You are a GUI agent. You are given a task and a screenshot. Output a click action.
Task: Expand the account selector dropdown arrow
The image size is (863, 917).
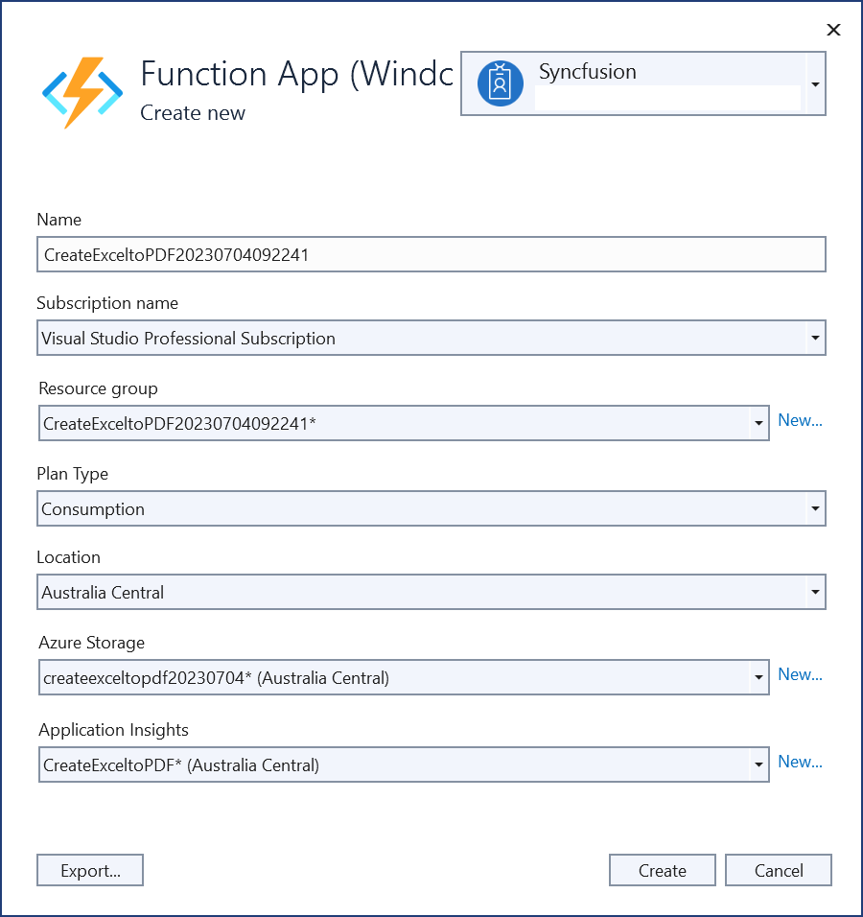[x=814, y=84]
